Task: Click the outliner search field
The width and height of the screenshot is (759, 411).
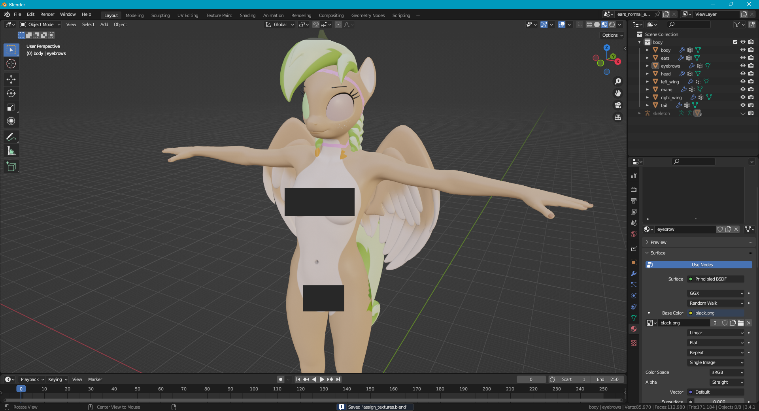Action: [689, 25]
